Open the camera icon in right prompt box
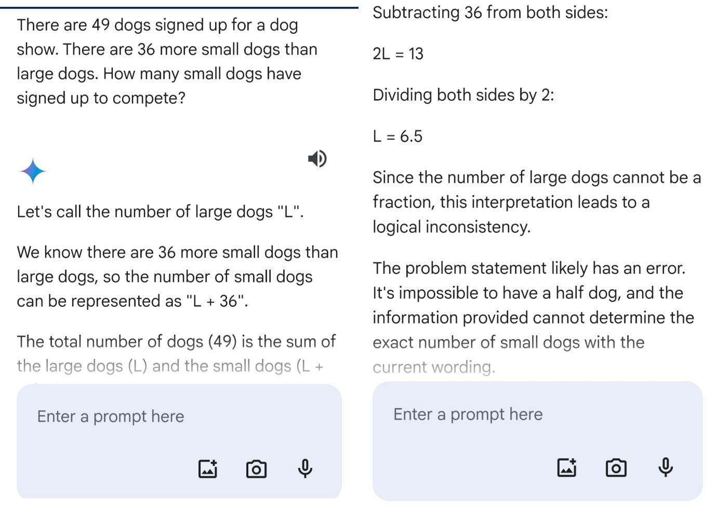Image resolution: width=717 pixels, height=512 pixels. point(616,468)
